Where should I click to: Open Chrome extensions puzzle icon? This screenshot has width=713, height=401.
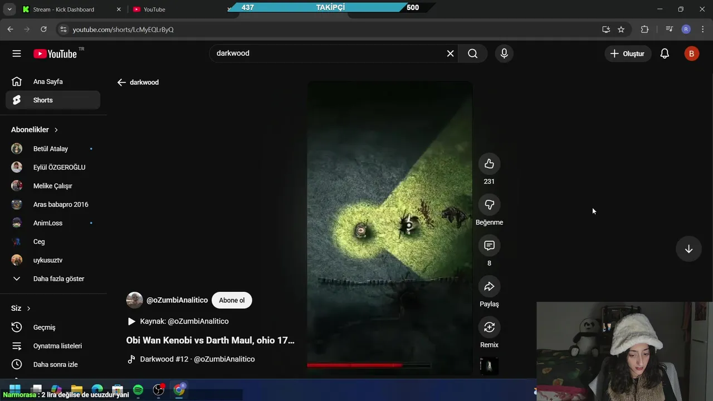(644, 30)
